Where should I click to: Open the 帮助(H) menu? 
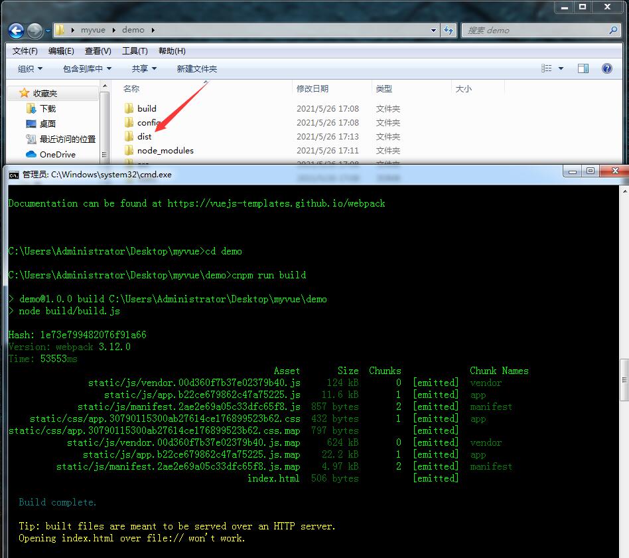pos(172,51)
